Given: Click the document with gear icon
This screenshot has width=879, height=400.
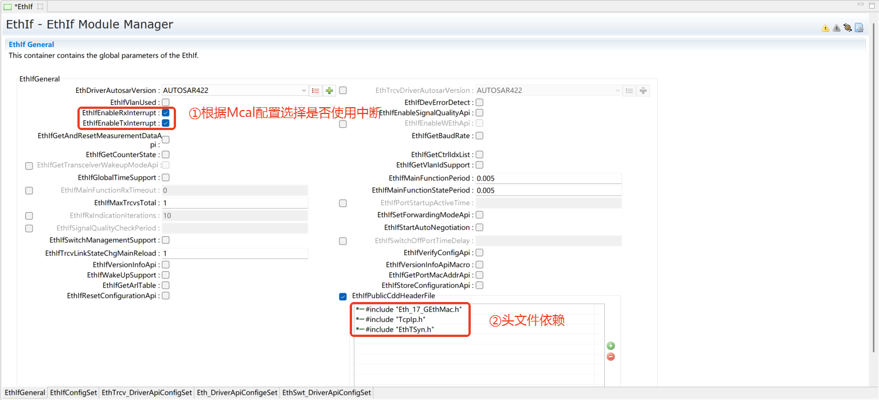Looking at the screenshot, I should 859,28.
